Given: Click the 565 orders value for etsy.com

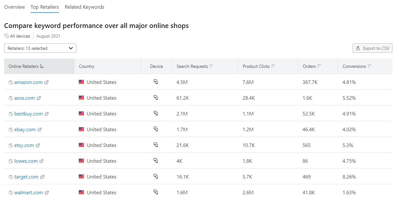Looking at the screenshot, I should pyautogui.click(x=307, y=145).
